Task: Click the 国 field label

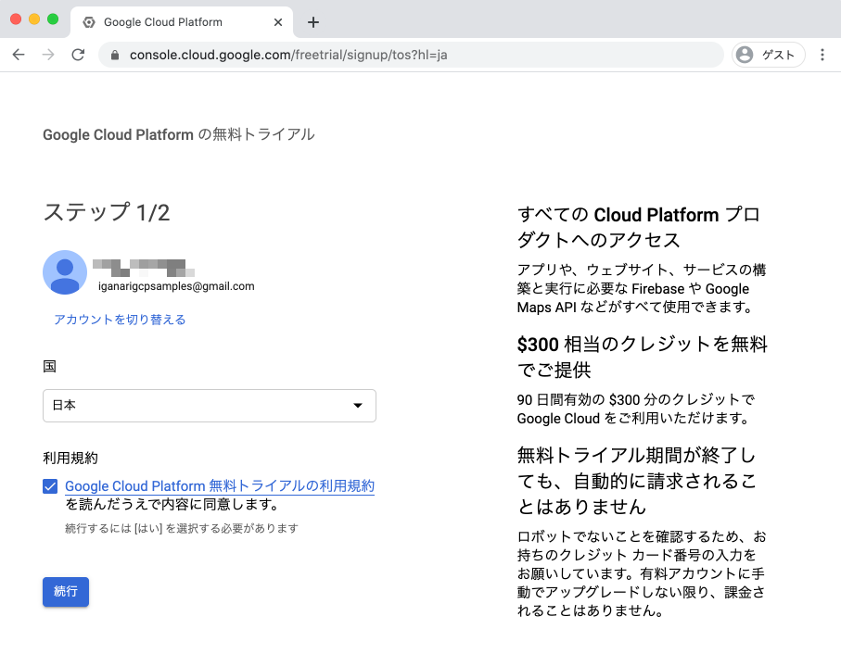Action: [49, 366]
